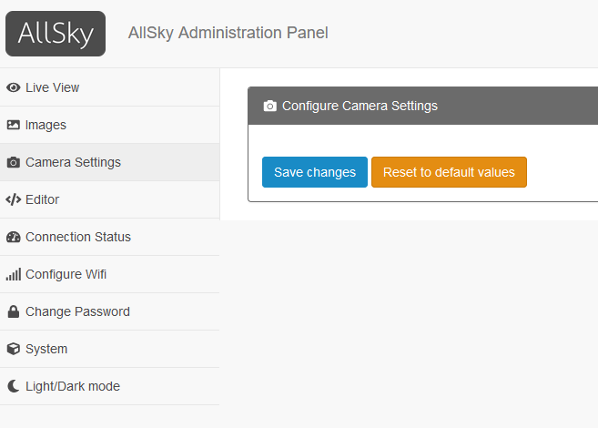The image size is (598, 428).
Task: Click the cube icon beside System
Action: [x=14, y=349]
